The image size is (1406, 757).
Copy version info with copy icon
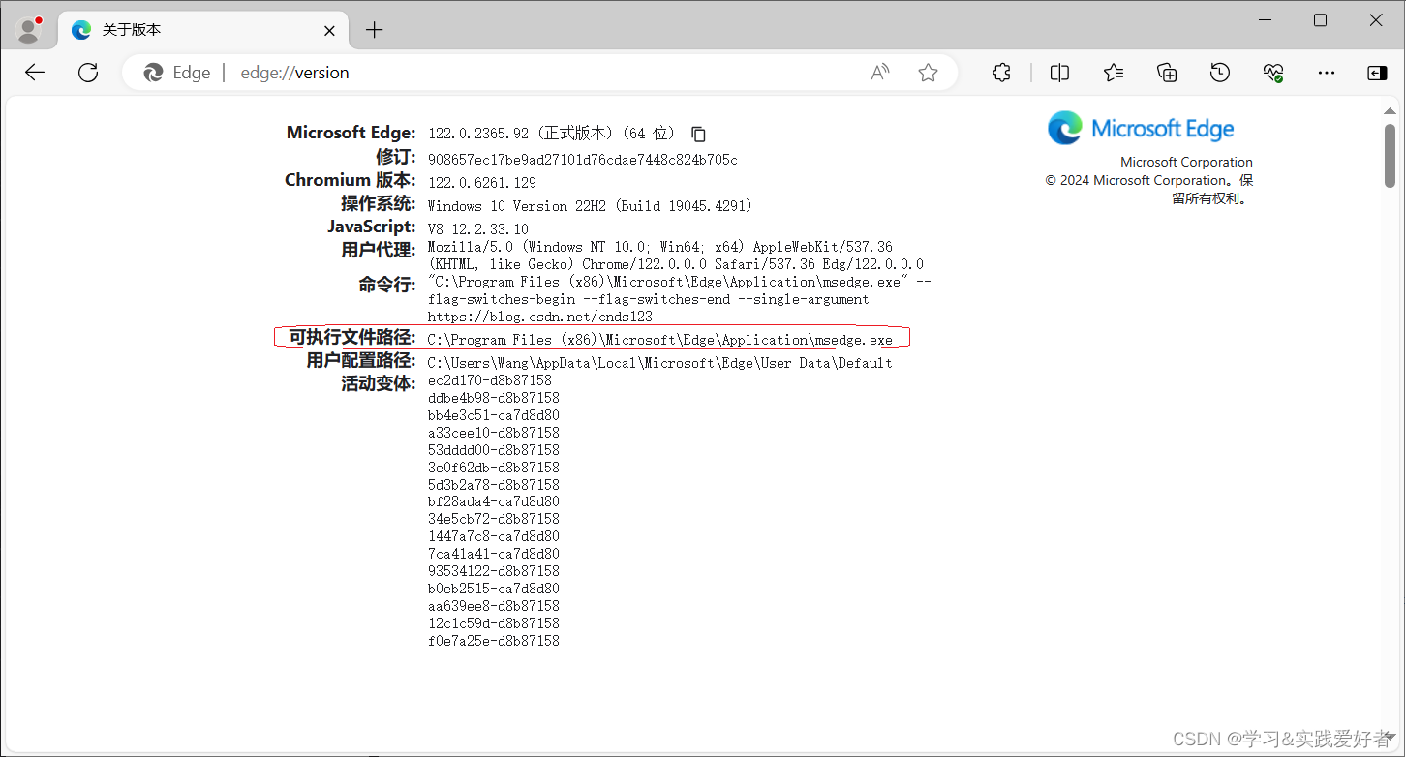pyautogui.click(x=698, y=135)
